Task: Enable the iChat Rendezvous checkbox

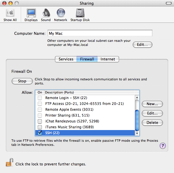Action: (x=40, y=121)
